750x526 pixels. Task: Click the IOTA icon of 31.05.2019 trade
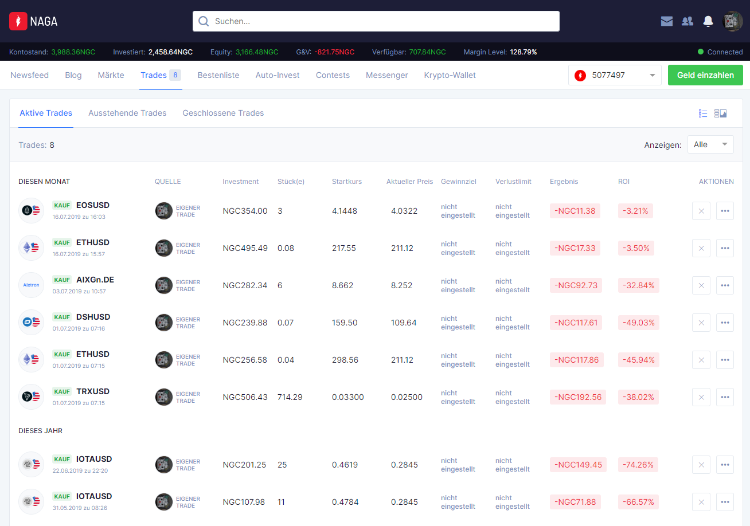tap(31, 502)
